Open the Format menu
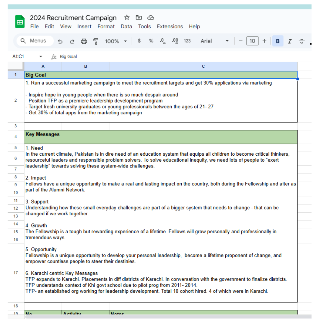The width and height of the screenshot is (319, 319). [x=106, y=27]
